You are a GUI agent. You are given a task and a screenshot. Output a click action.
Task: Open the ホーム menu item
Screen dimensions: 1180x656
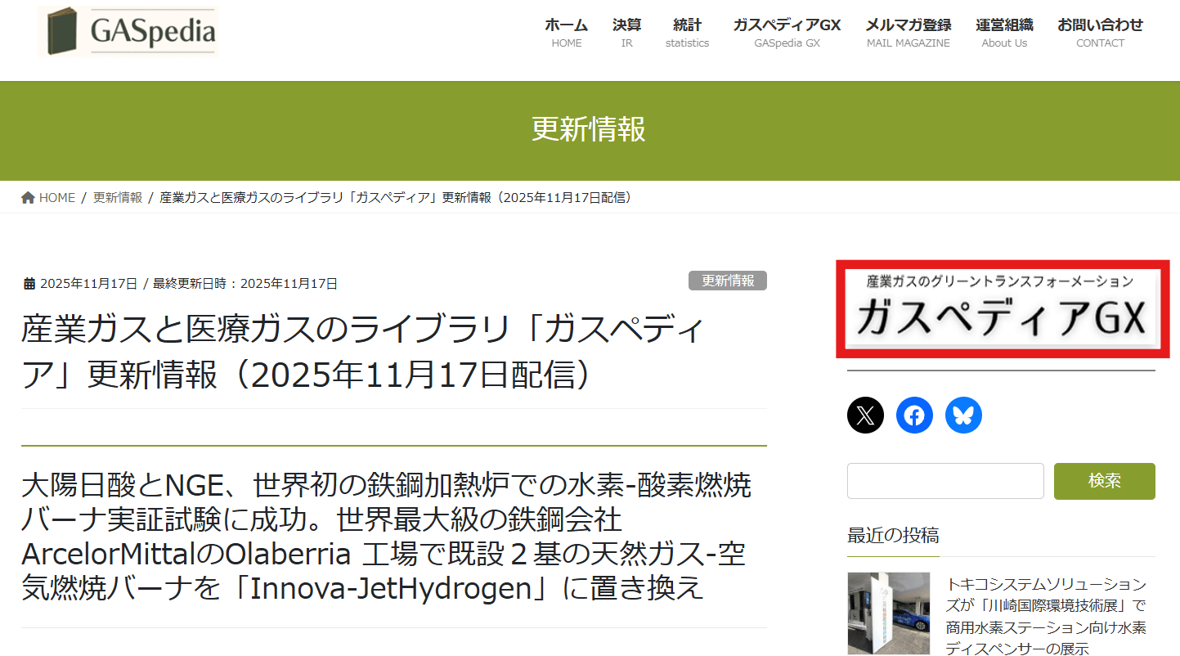coord(566,33)
